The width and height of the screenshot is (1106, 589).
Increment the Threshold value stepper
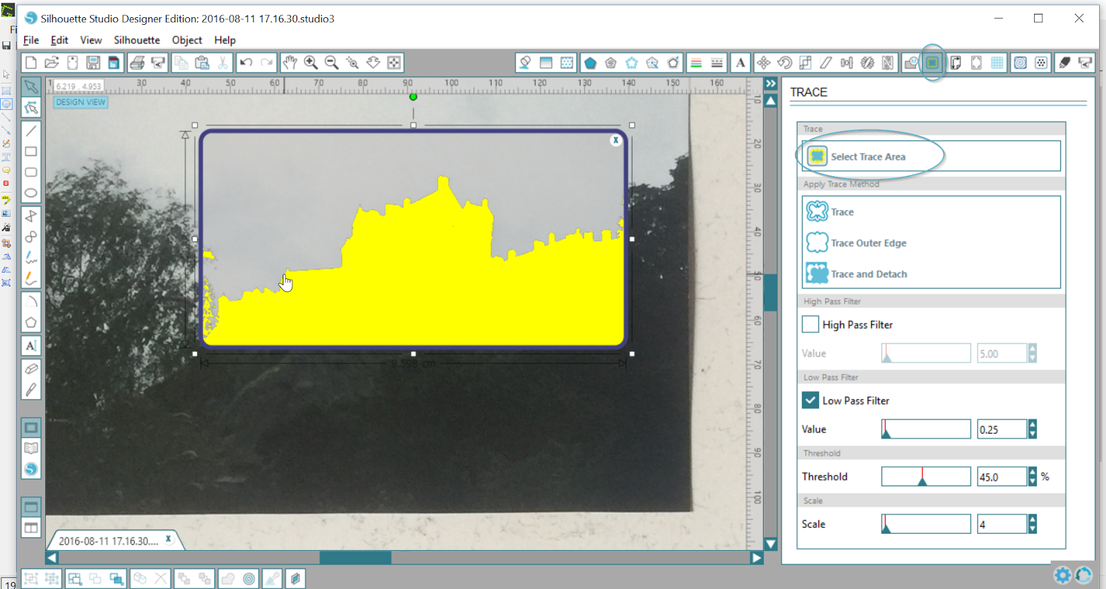click(1033, 472)
